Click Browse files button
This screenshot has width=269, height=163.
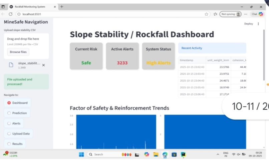click(18, 52)
